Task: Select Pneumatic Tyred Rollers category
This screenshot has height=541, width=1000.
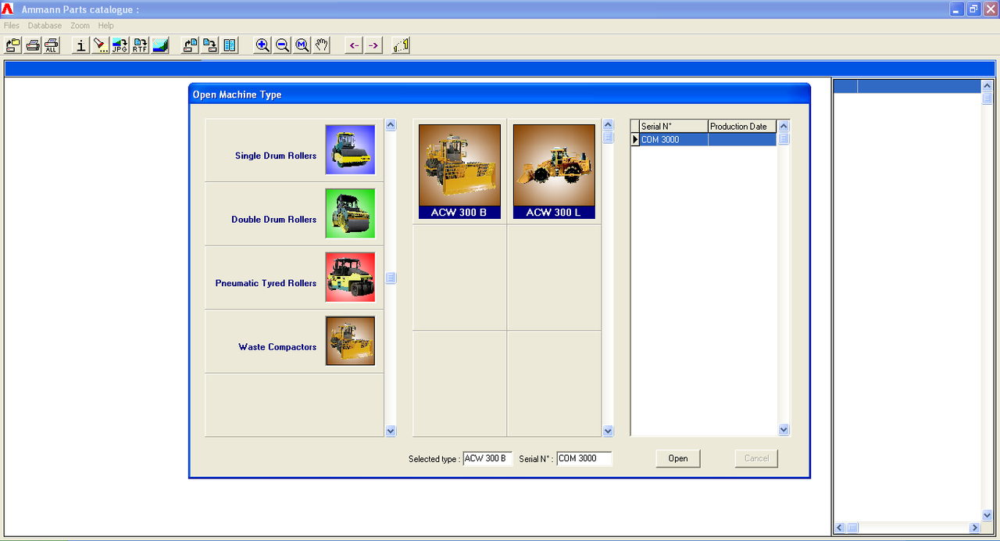Action: pos(294,278)
